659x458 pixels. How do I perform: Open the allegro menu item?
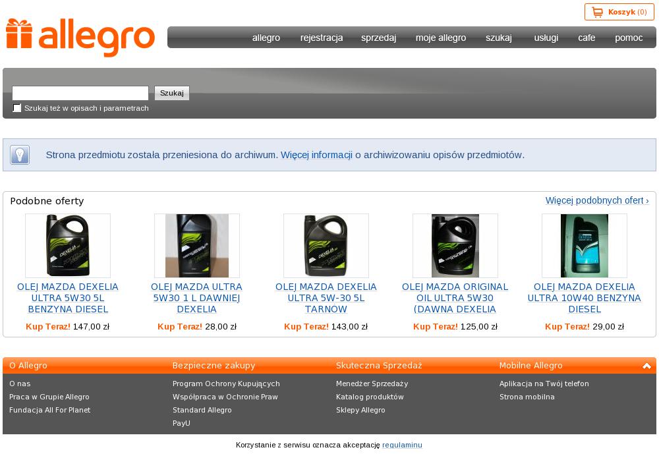(x=266, y=38)
